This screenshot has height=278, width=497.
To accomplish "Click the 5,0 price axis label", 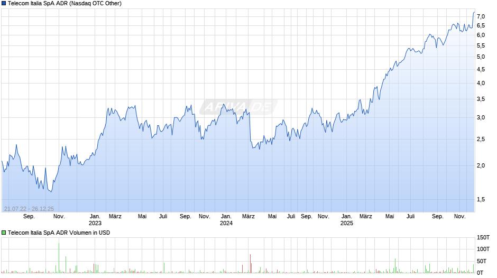I will pos(481,57).
